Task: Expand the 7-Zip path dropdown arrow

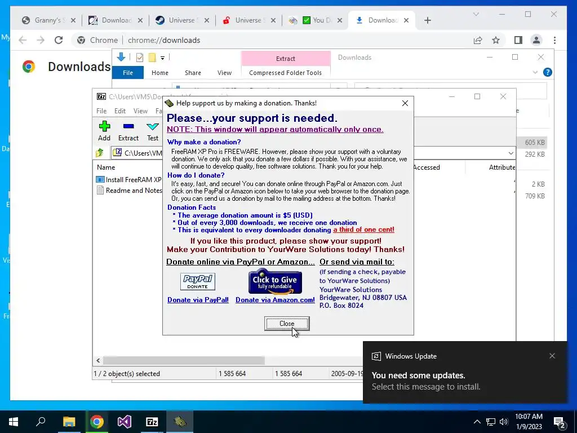Action: [x=511, y=153]
